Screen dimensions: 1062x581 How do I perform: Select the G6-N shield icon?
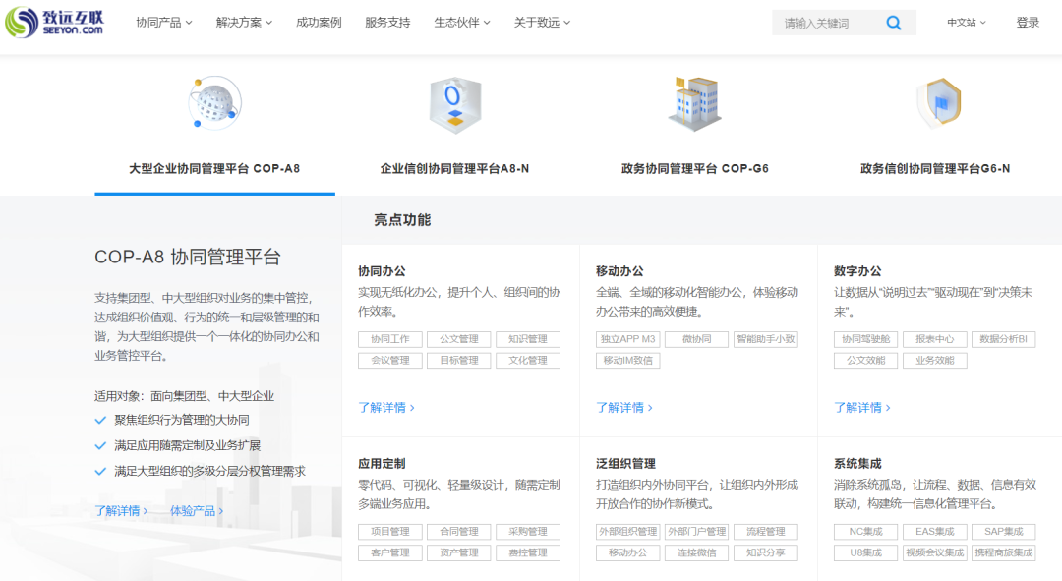click(x=938, y=103)
